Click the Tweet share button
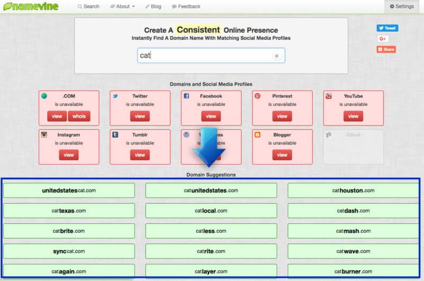Viewport: 424px width, 281px height. pyautogui.click(x=387, y=28)
